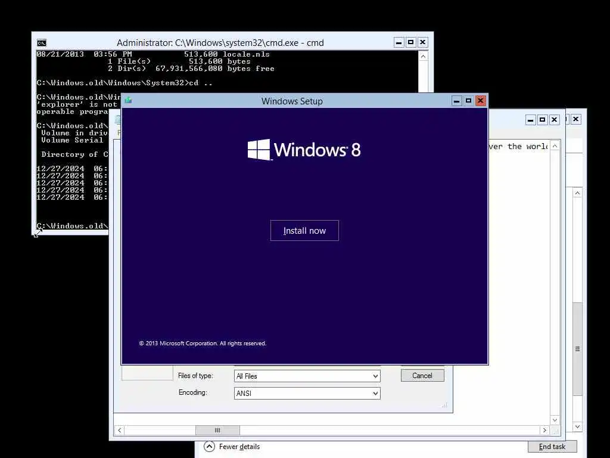Click the cmd scrollbar up arrow
The image size is (610, 458).
pyautogui.click(x=424, y=56)
